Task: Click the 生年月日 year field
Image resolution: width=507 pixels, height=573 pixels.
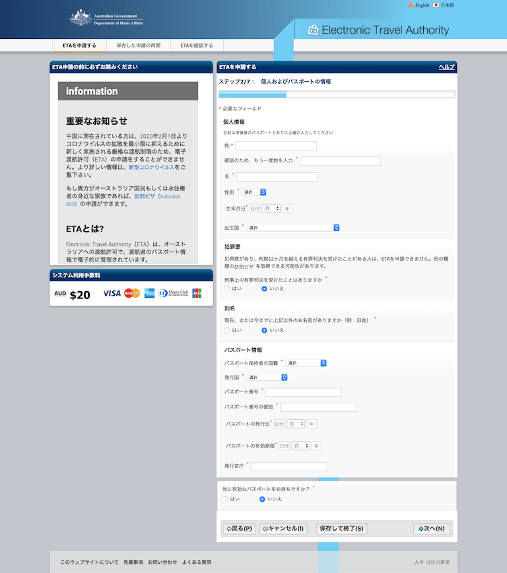Action: coord(287,209)
